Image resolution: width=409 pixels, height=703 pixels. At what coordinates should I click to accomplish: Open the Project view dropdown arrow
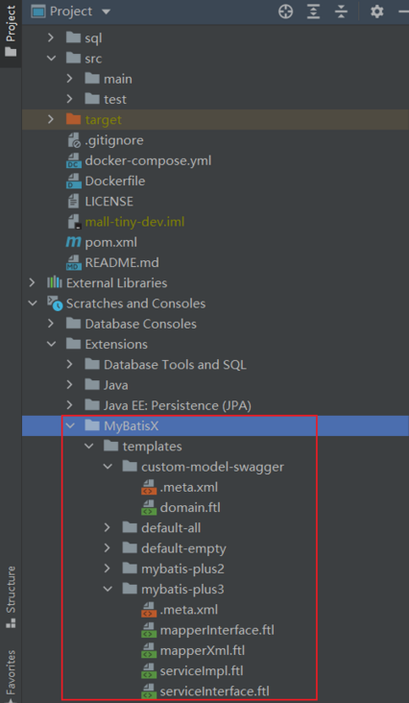107,12
